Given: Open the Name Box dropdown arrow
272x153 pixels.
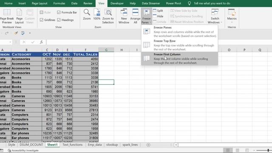Looking at the screenshot, I should [10, 42].
